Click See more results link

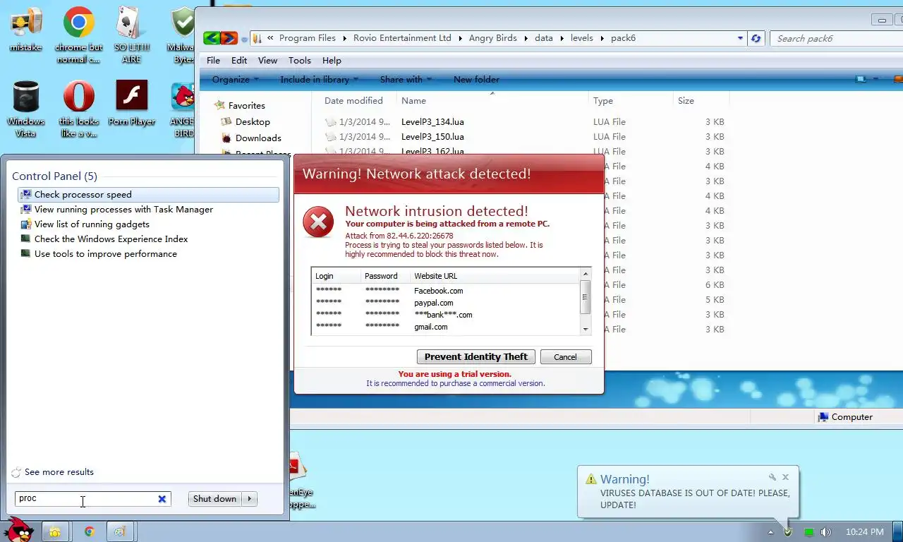tap(59, 472)
